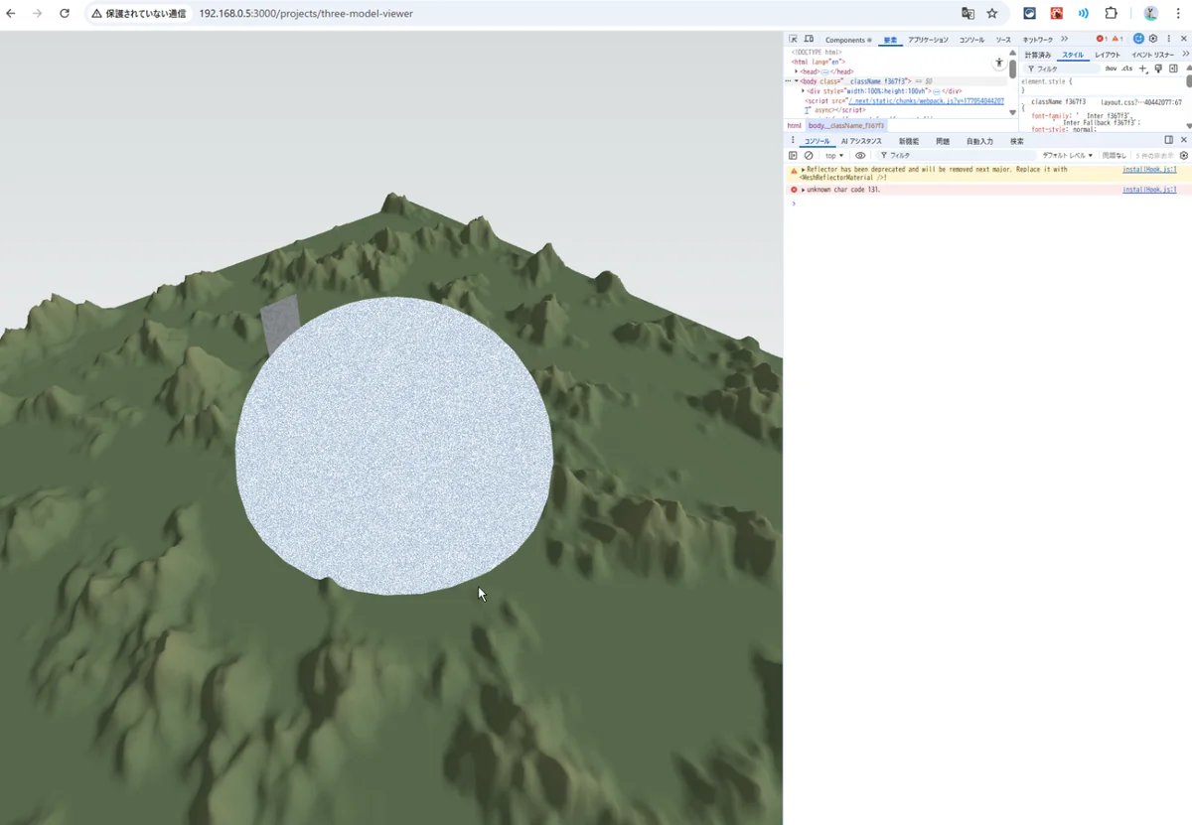The image size is (1192, 825).
Task: Reload the page with the refresh button
Action: click(x=65, y=14)
